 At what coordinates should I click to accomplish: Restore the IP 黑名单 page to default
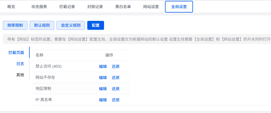coord(116,100)
